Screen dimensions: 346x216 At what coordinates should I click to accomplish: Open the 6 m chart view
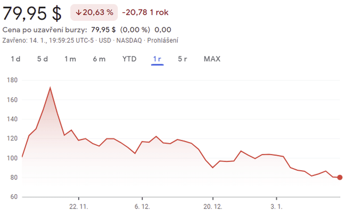pos(99,59)
